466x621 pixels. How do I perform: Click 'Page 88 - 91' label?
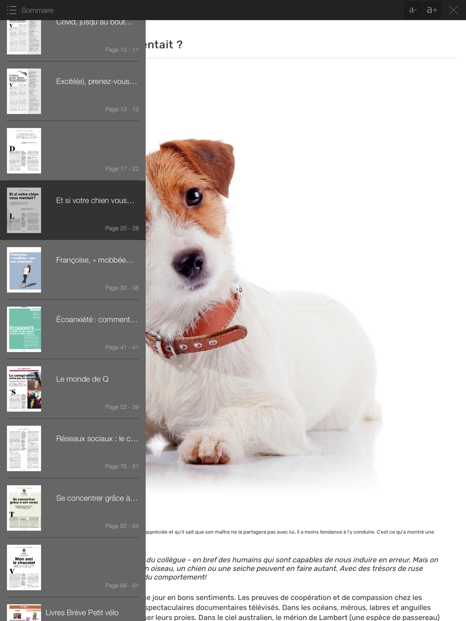point(122,586)
